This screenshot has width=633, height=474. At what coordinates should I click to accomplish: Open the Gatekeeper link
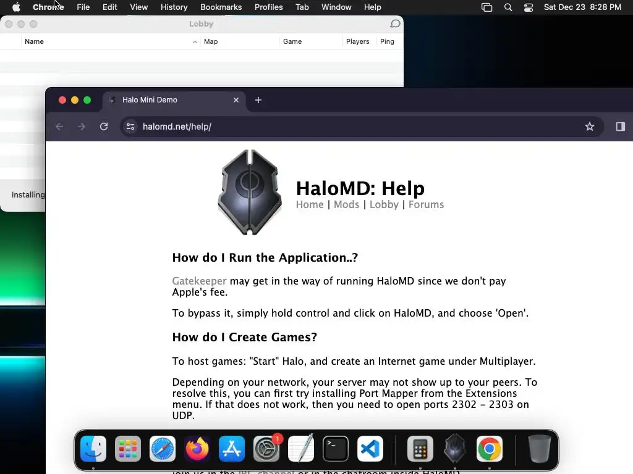(x=199, y=281)
